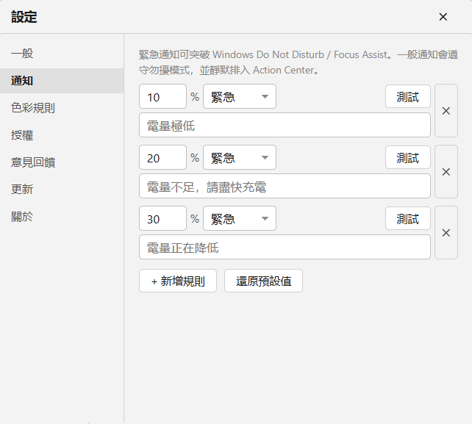The width and height of the screenshot is (472, 424).
Task: Focus the percentage field showing 20
Action: (x=163, y=157)
